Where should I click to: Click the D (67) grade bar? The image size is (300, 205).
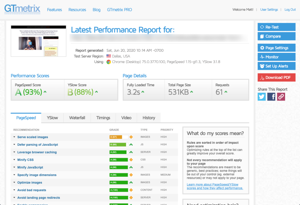coord(119,137)
